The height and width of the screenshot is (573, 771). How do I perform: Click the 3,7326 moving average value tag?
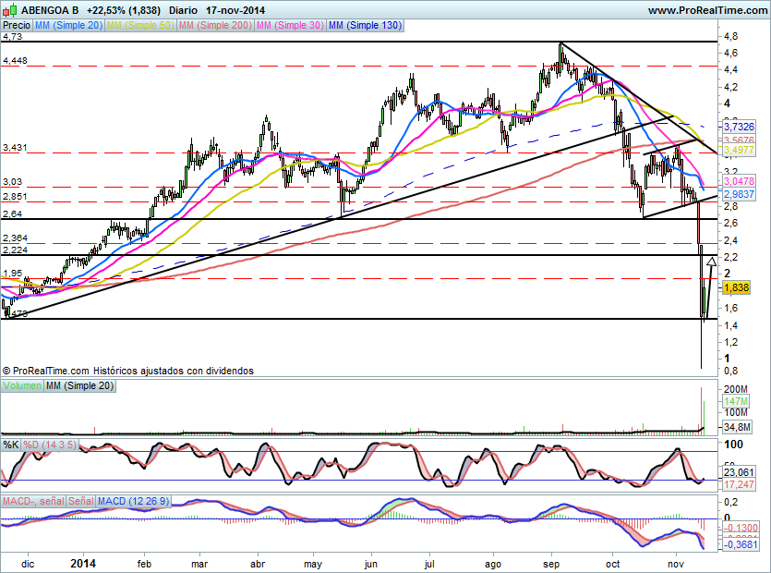[x=739, y=127]
